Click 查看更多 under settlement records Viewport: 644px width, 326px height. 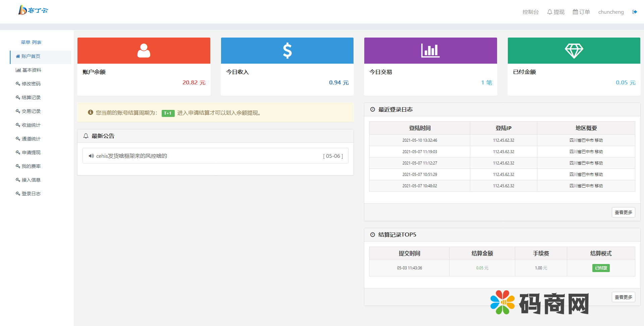click(623, 297)
